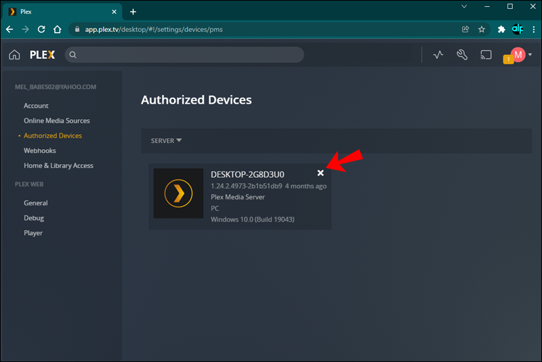Click the browser reload icon
Viewport: 542px width, 362px height.
click(41, 29)
